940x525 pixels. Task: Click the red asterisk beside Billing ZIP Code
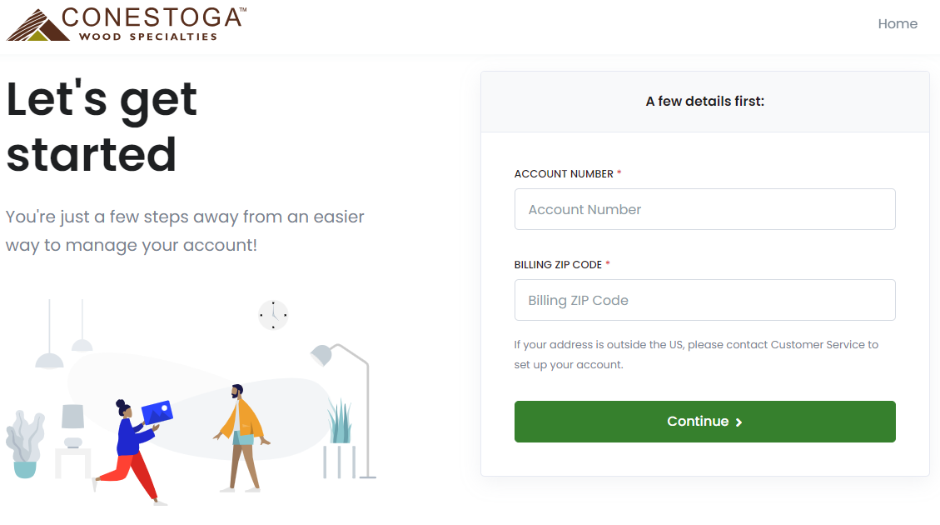[608, 264]
